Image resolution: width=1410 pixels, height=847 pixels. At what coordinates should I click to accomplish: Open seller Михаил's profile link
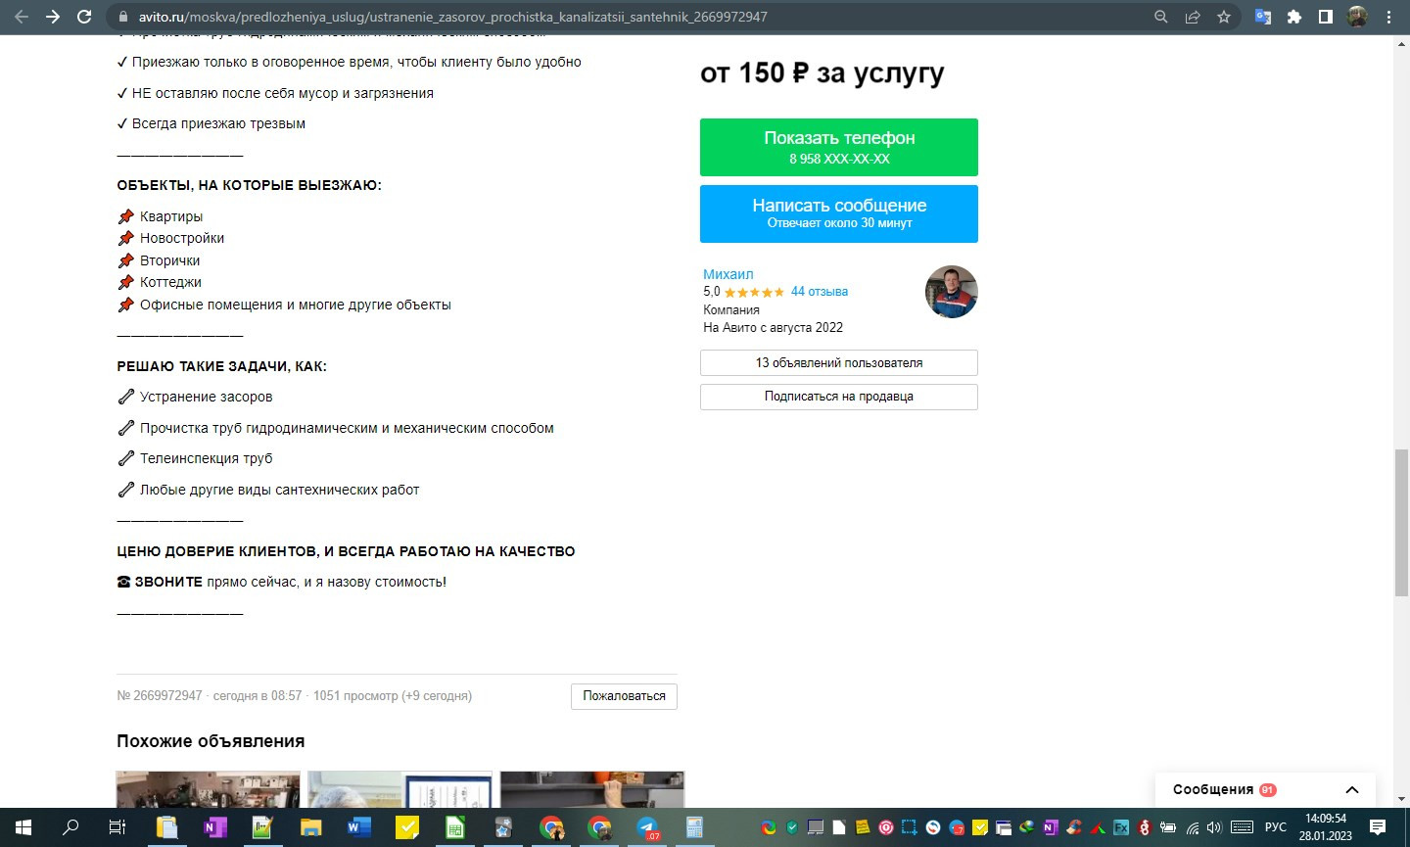pyautogui.click(x=728, y=274)
